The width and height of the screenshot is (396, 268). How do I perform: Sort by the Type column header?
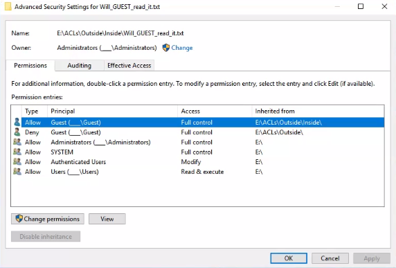pyautogui.click(x=35, y=111)
